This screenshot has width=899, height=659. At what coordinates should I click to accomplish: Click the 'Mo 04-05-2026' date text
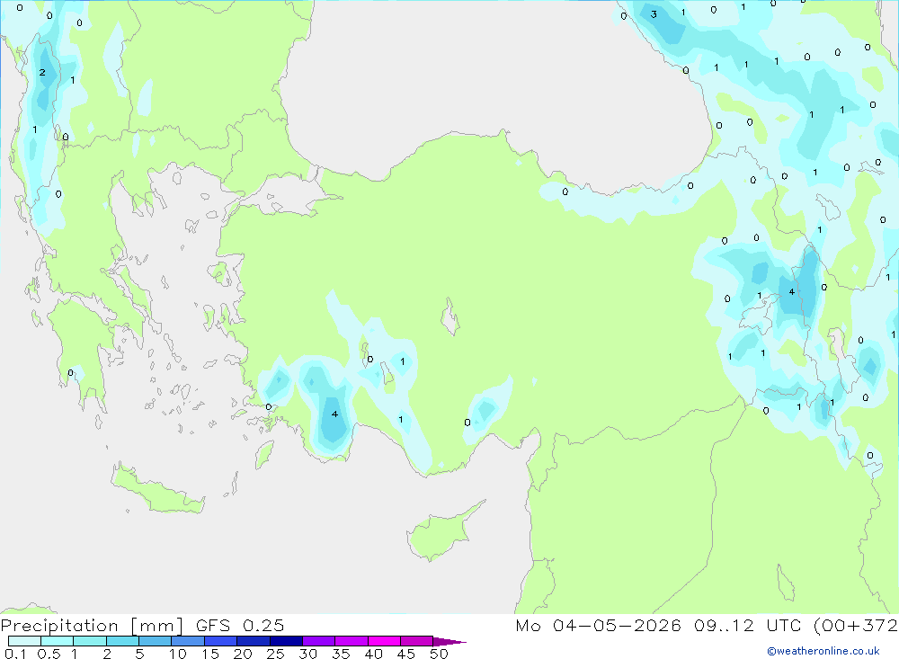point(598,625)
